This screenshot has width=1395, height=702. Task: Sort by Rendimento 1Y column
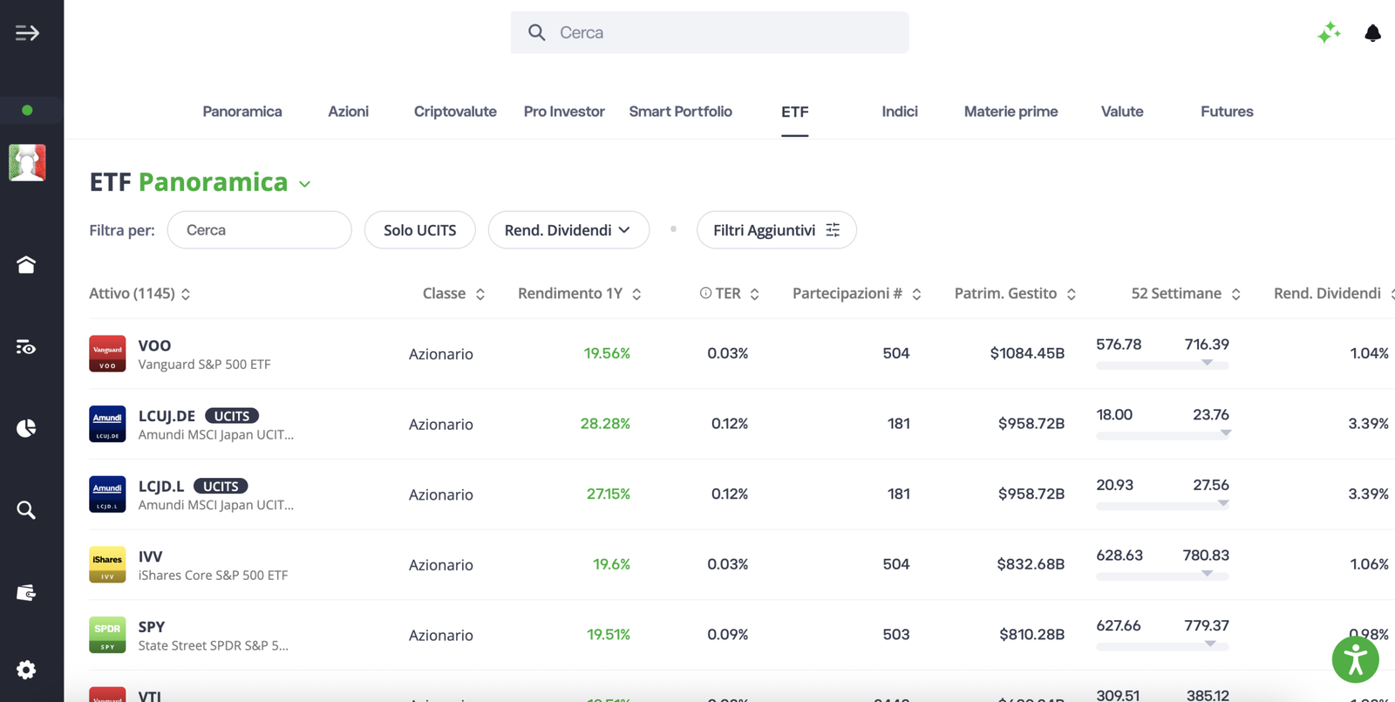tap(636, 294)
